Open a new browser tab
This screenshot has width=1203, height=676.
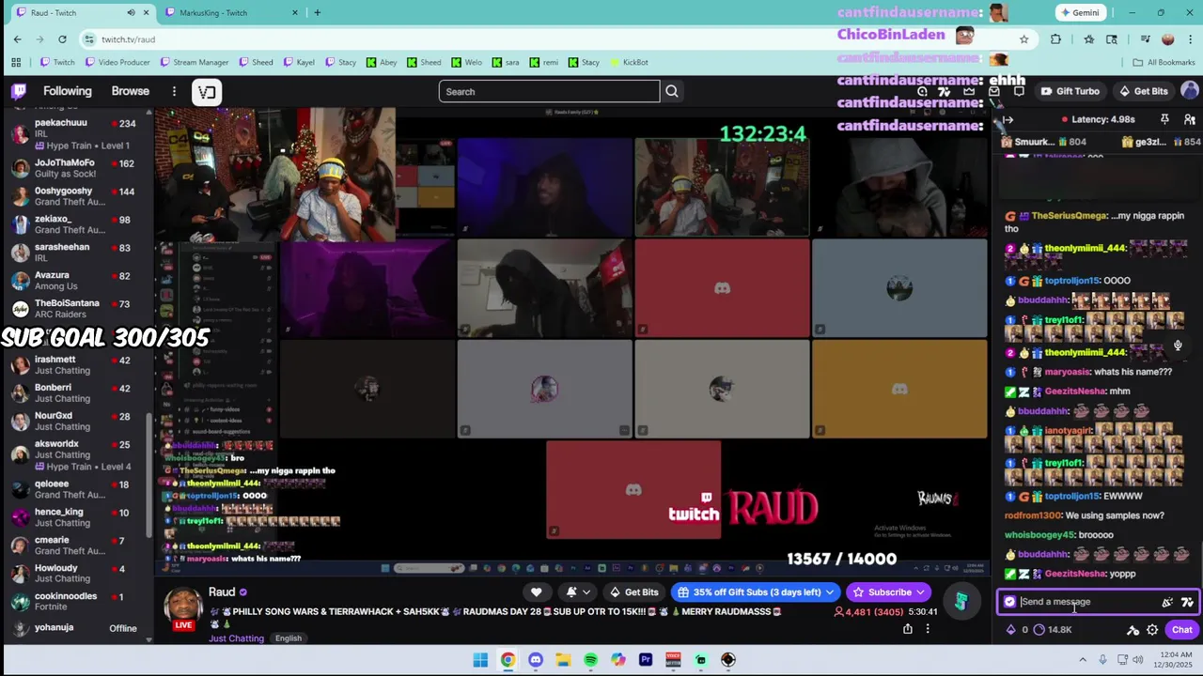[x=318, y=12]
